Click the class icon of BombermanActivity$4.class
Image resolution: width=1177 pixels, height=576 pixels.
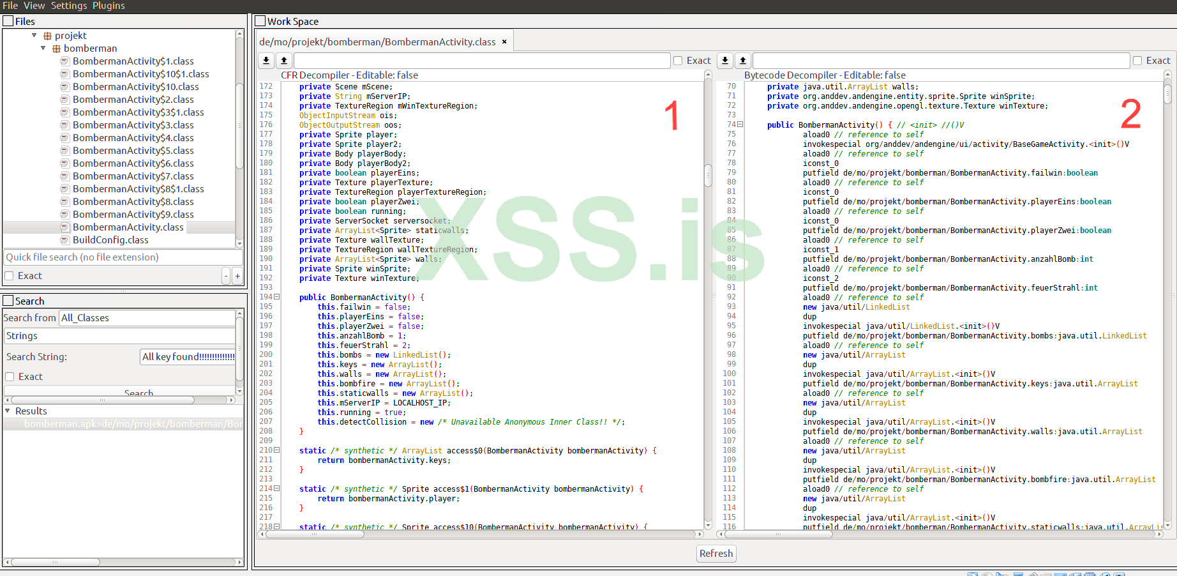point(64,138)
